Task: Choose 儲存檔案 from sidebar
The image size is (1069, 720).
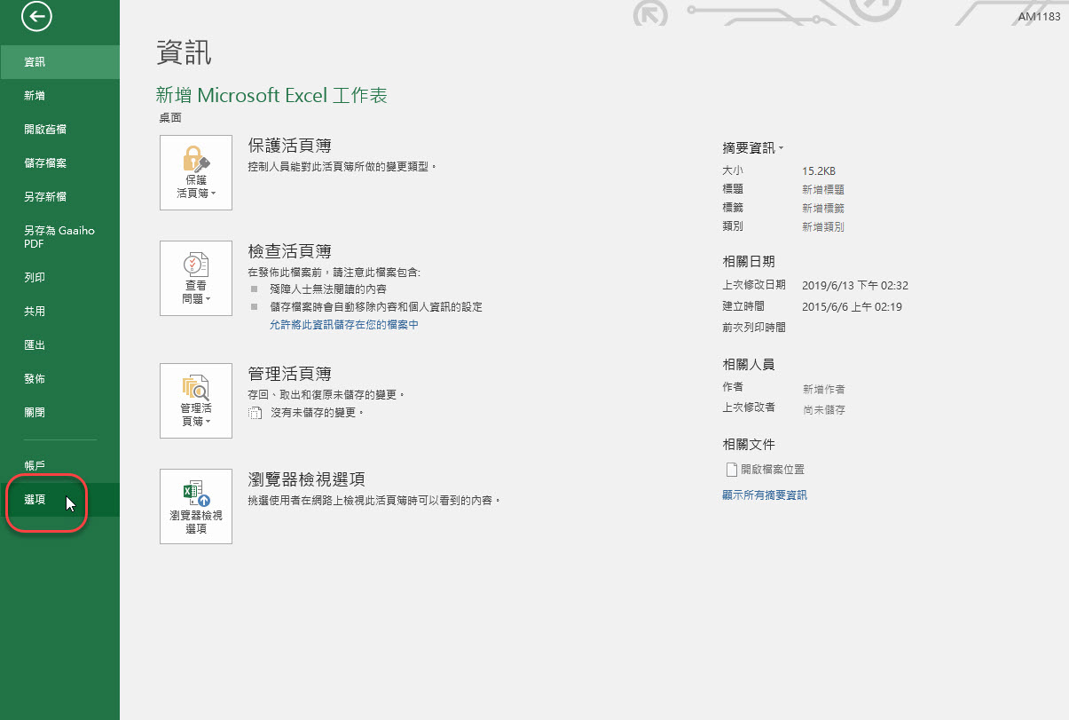Action: click(59, 163)
